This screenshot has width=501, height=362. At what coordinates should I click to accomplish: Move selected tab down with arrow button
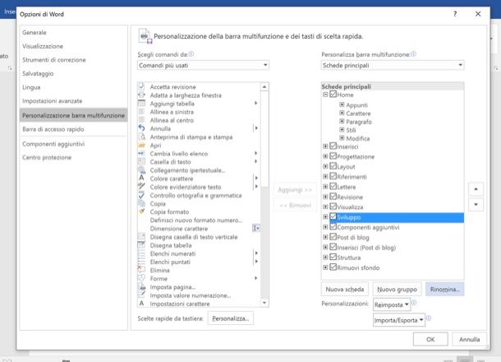pos(476,205)
